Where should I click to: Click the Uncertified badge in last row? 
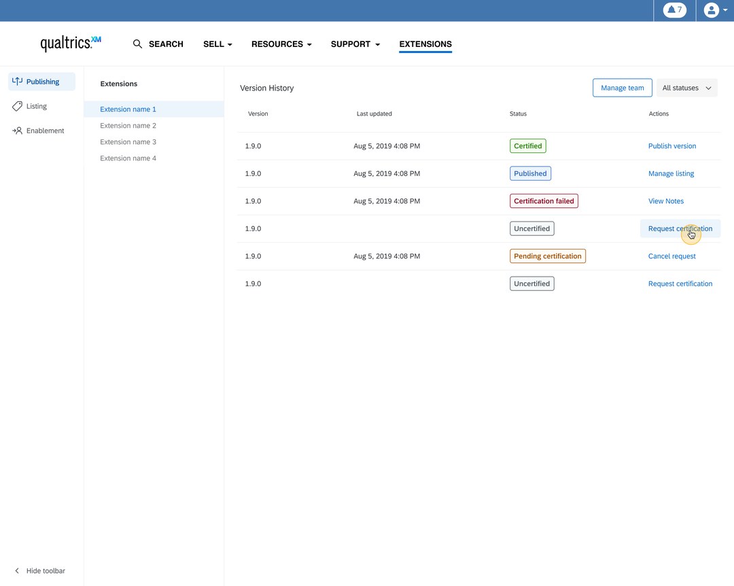(x=531, y=284)
